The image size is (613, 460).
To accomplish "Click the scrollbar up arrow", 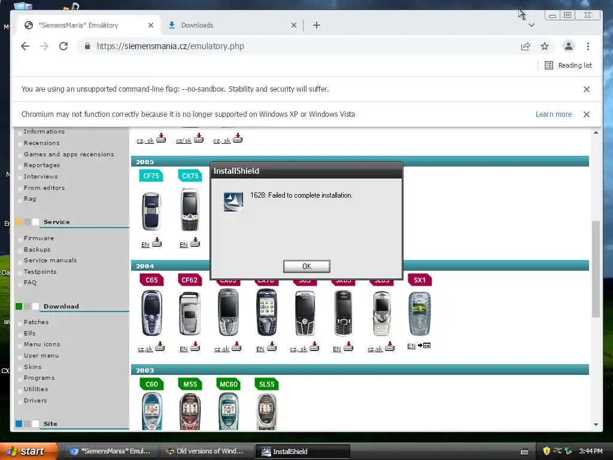I will 596,132.
